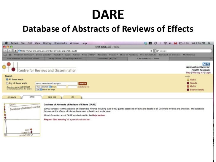Click Why log in? link
The image size is (216, 162).
point(198,73)
